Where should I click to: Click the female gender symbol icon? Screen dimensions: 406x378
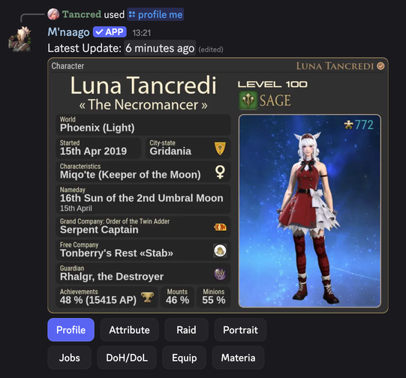220,172
